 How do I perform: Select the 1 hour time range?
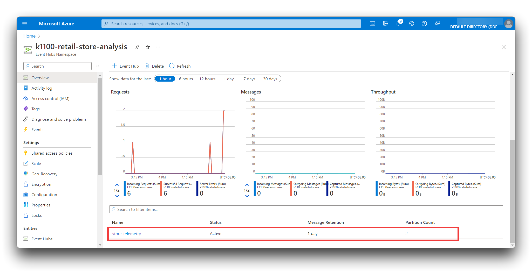pos(165,79)
